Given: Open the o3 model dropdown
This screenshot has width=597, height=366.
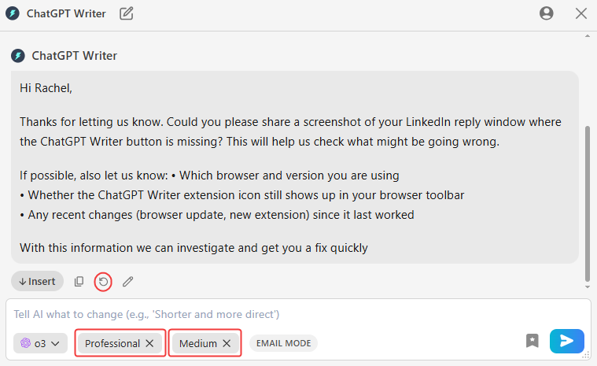Looking at the screenshot, I should click(x=40, y=343).
